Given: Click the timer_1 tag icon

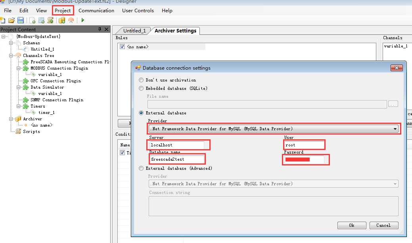Looking at the screenshot, I should tap(33, 112).
